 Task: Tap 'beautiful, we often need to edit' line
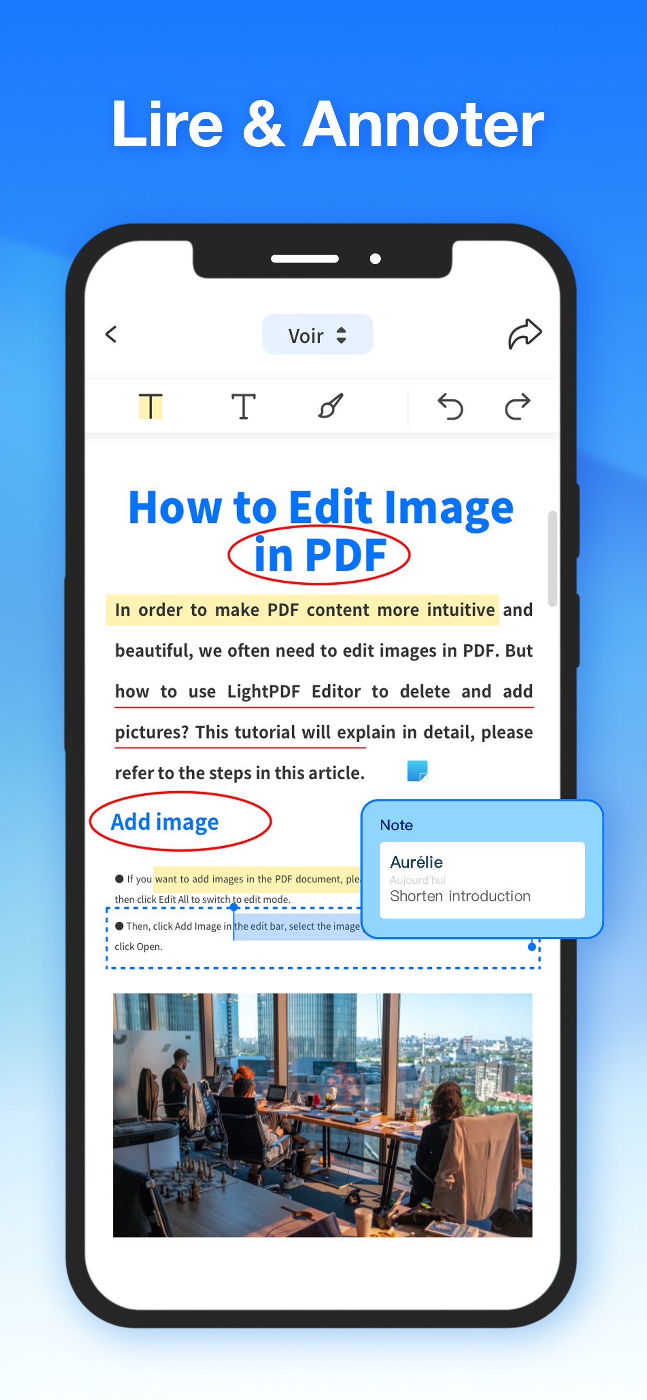tap(324, 651)
